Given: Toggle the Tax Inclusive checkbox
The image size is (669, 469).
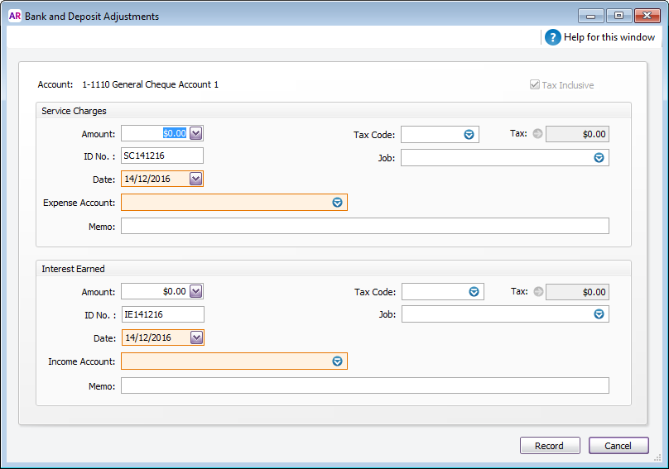Looking at the screenshot, I should tap(535, 84).
